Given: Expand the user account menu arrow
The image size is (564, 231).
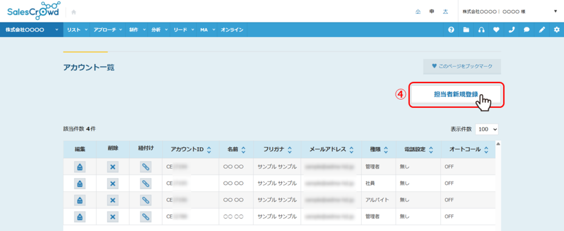Looking at the screenshot, I should coord(555,11).
